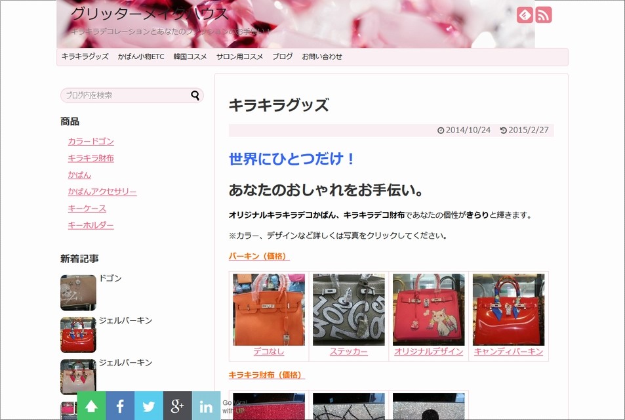The height and width of the screenshot is (420, 625).
Task: Click the orange デコなし bag thumbnail
Action: pyautogui.click(x=269, y=310)
